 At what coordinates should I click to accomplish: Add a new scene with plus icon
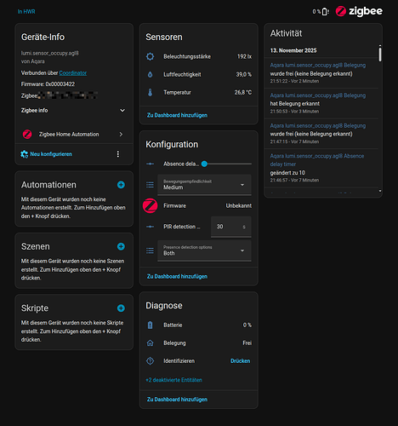click(x=121, y=246)
